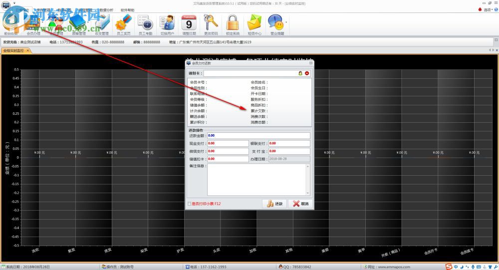Click 办理日期 date field
Viewport: 499px width, 270px height.
pyautogui.click(x=289, y=159)
